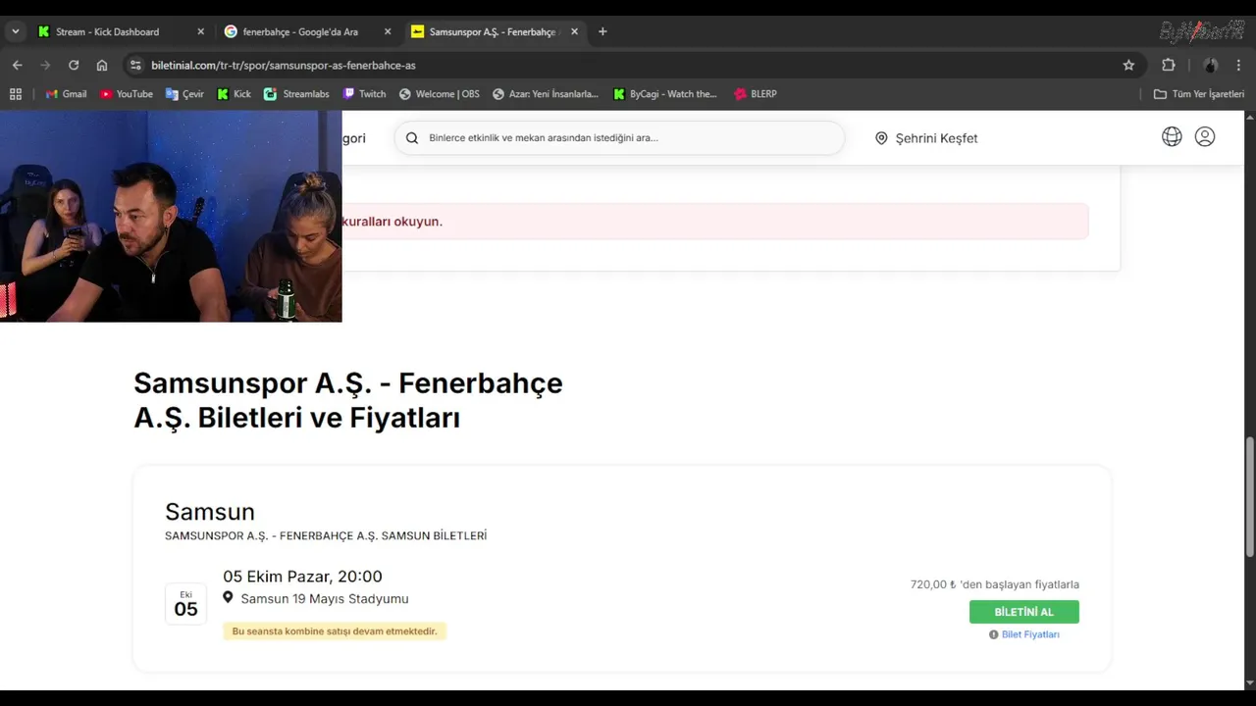Open the Streamlabs bookmark
1256x706 pixels.
(x=296, y=94)
